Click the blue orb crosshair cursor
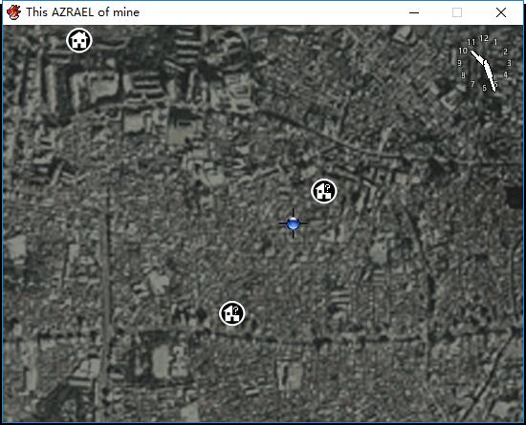This screenshot has width=526, height=425. tap(293, 223)
